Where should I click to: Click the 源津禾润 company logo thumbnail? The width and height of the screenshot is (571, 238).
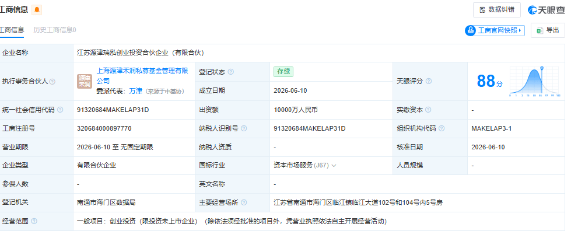[85, 81]
